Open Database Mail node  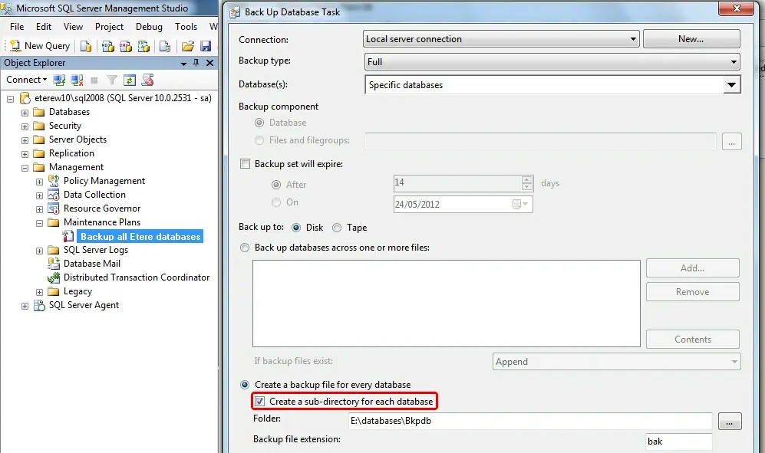(91, 264)
